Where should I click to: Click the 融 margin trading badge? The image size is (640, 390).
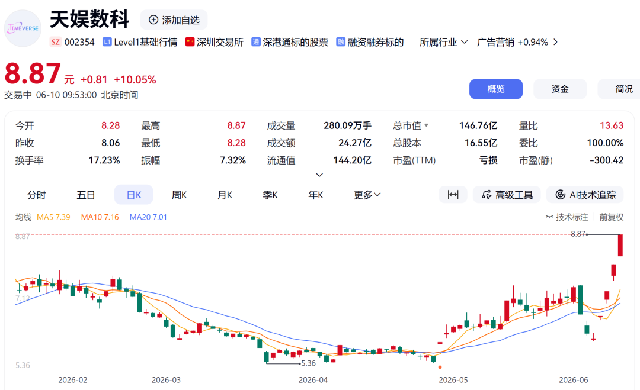[341, 42]
